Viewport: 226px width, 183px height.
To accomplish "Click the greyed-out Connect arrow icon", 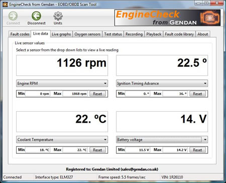I will coord(13,16).
